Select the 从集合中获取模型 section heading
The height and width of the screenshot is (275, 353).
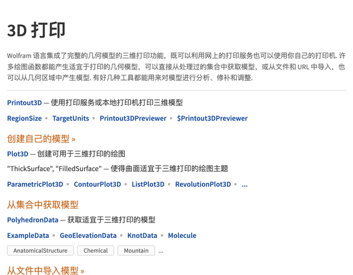click(43, 205)
